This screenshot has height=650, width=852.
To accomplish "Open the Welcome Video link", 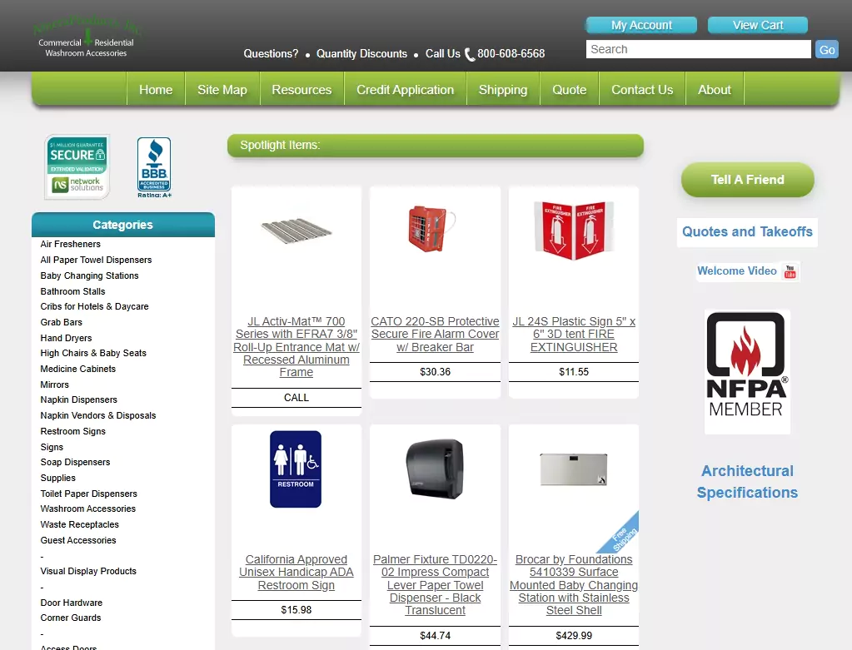I will click(737, 271).
